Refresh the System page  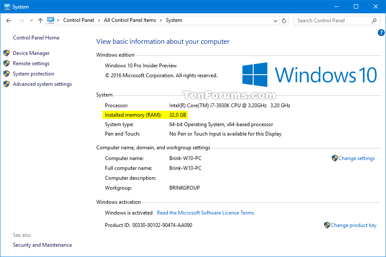coord(284,21)
